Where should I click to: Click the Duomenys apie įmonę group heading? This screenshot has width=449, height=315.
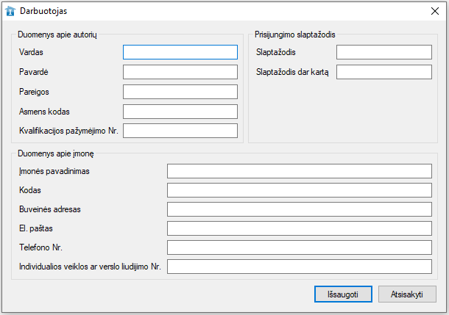click(55, 153)
